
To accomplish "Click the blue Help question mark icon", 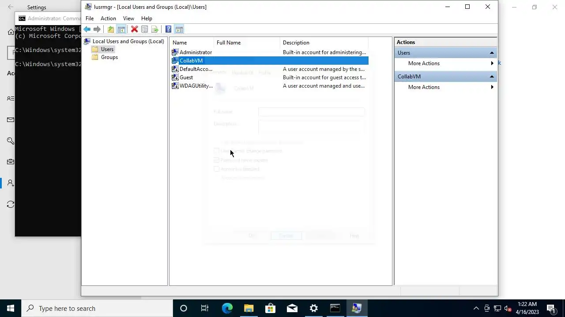I will 168,29.
